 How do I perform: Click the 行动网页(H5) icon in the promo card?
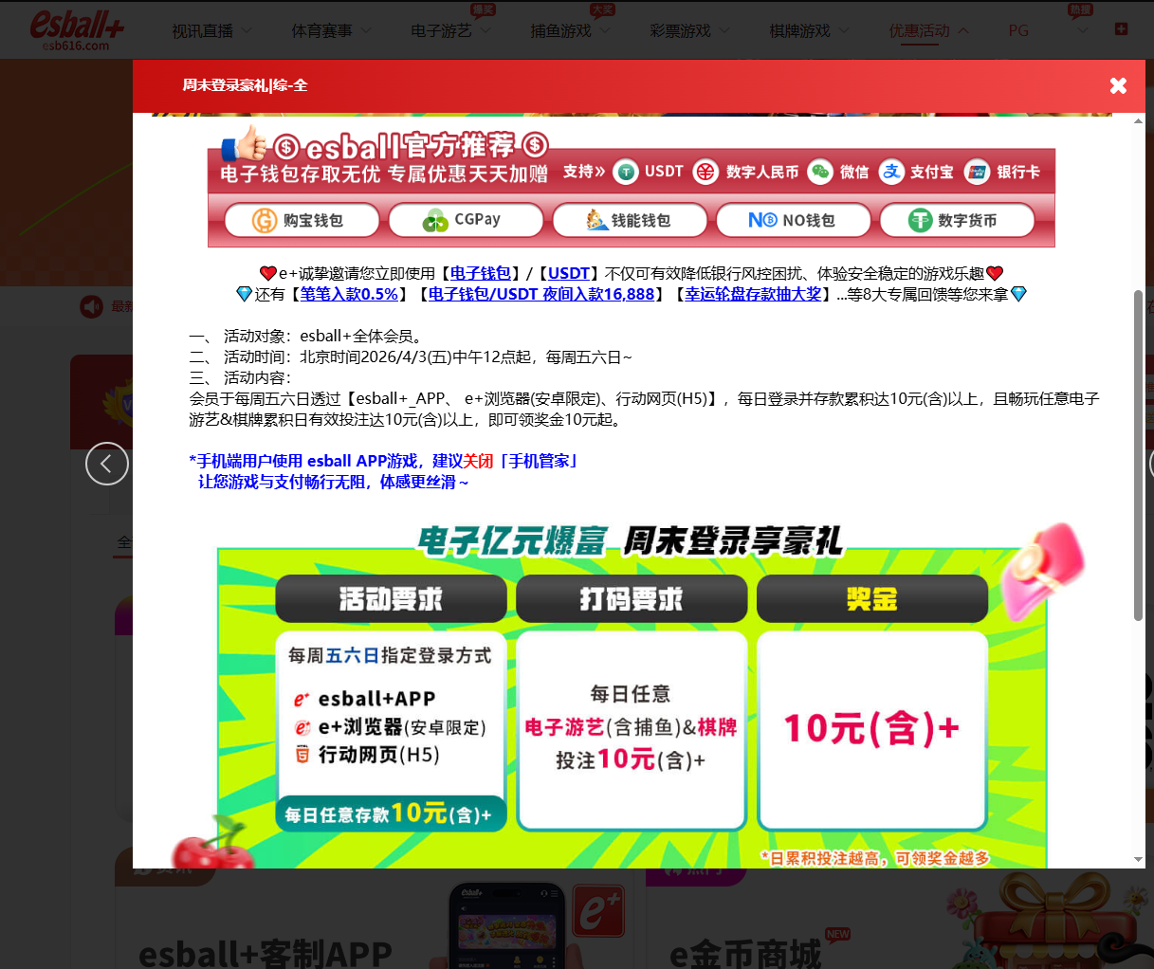(x=302, y=755)
